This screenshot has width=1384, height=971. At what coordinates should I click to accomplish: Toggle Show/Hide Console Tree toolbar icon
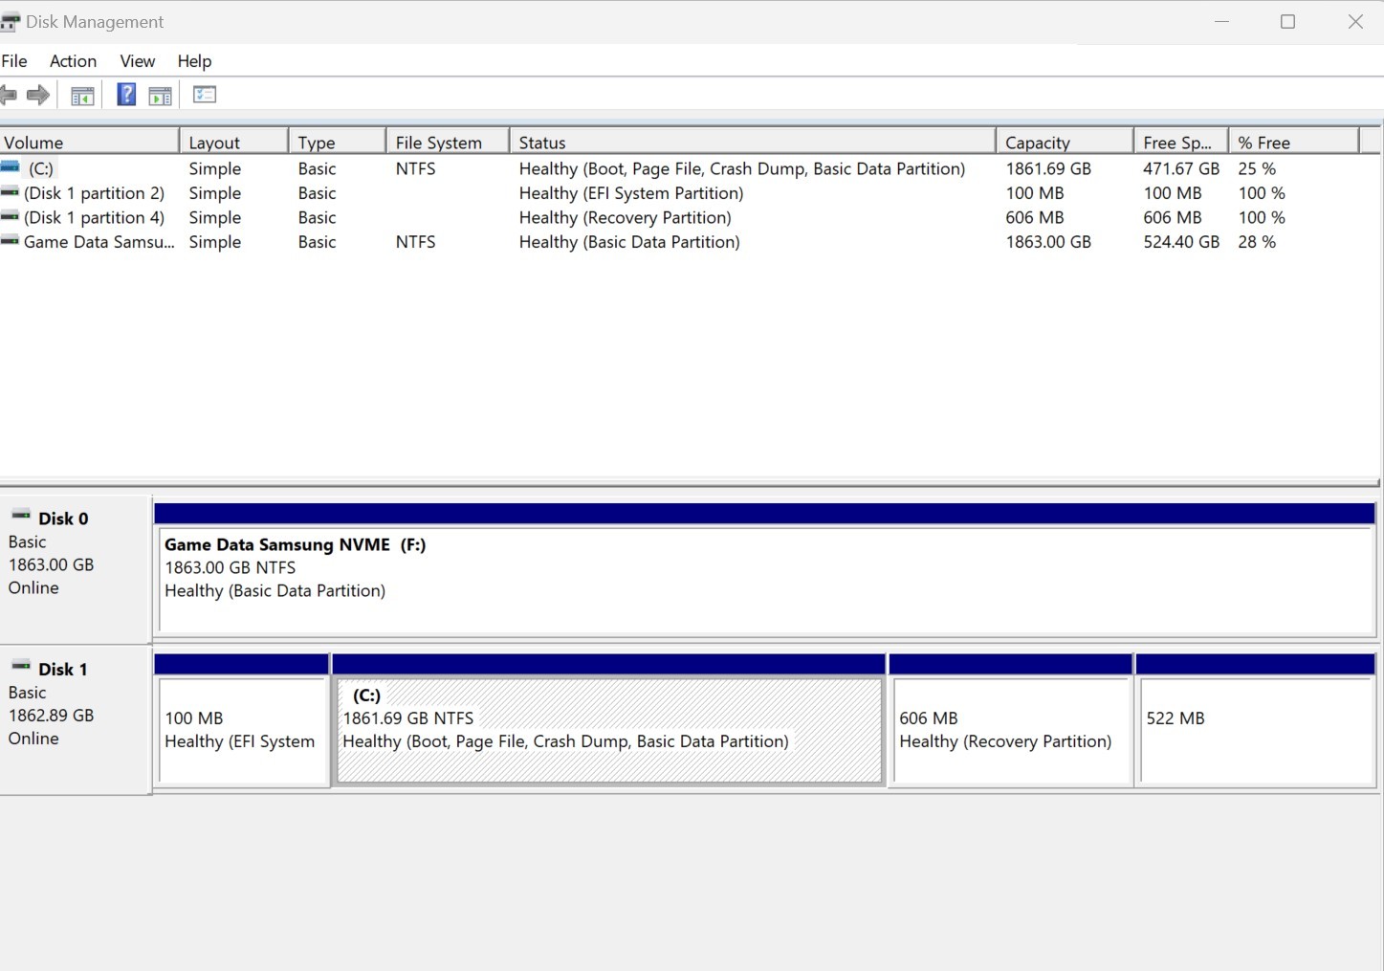pyautogui.click(x=82, y=96)
